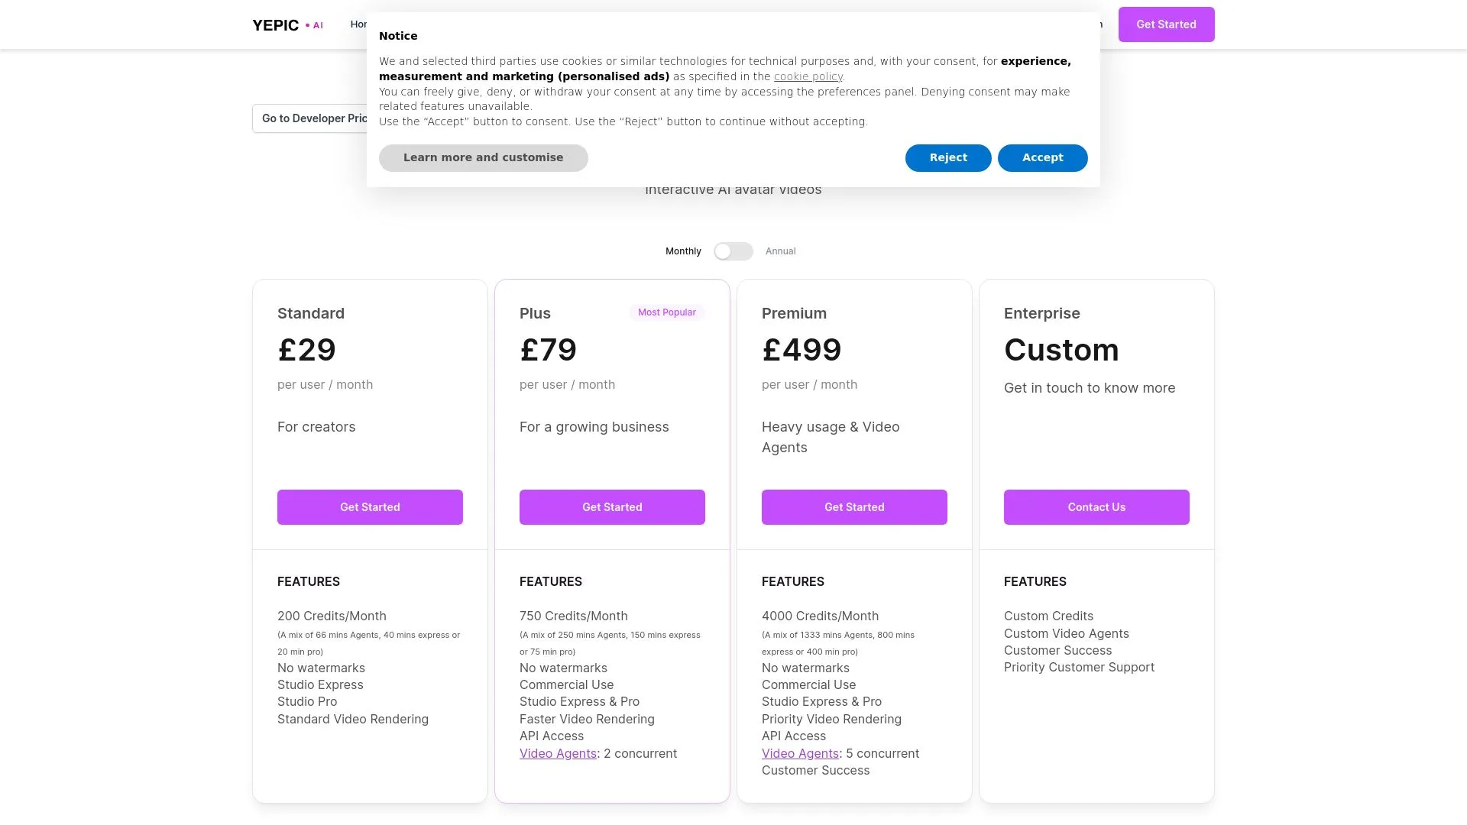
Task: Click Get Started in the top navigation
Action: [x=1166, y=24]
